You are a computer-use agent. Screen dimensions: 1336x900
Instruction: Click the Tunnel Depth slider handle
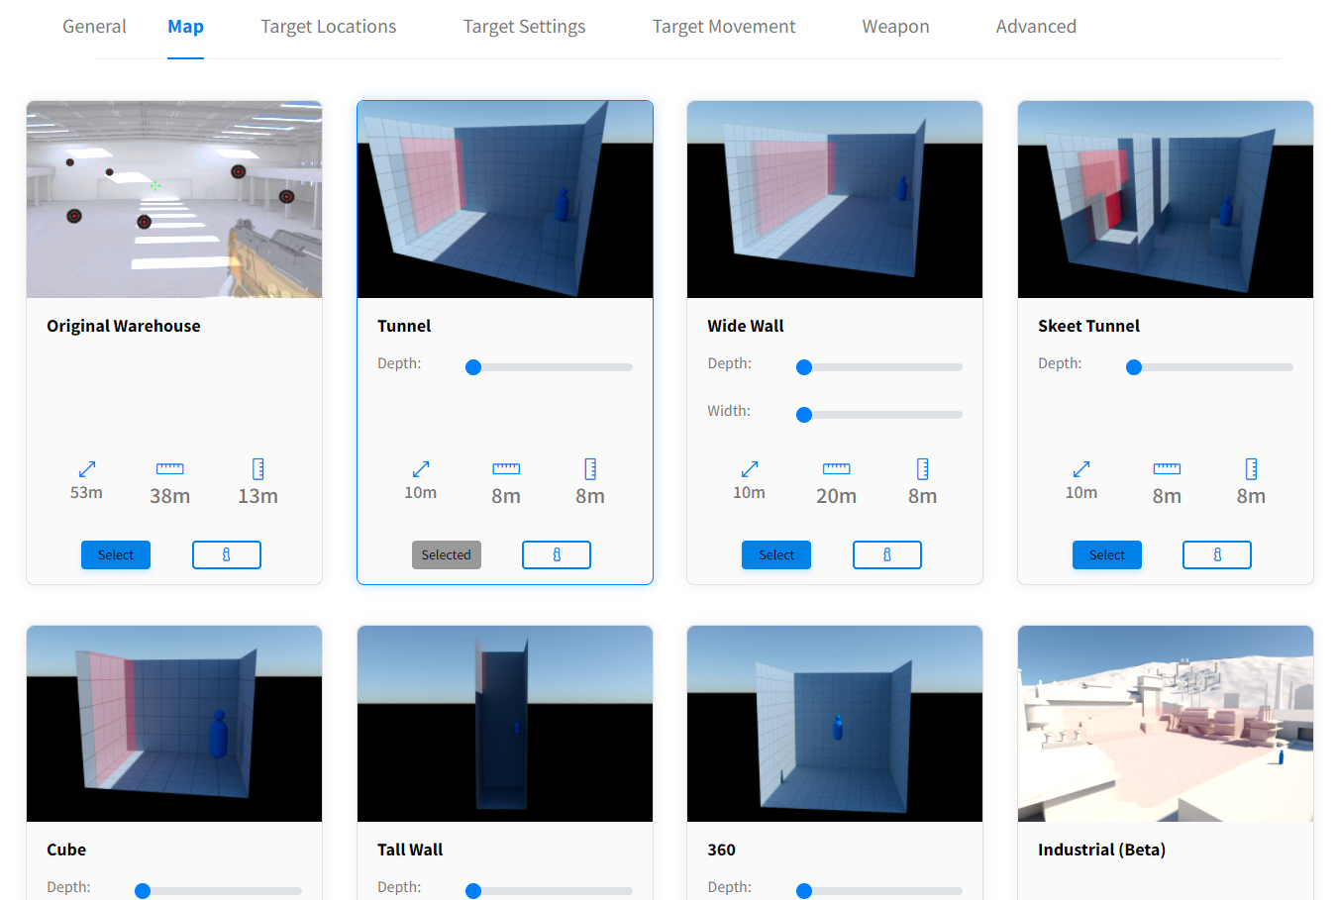click(x=473, y=367)
